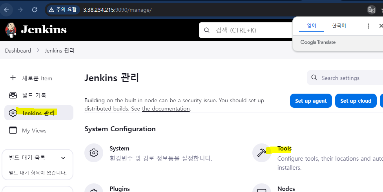Switch to the 영어 translate tab
The height and width of the screenshot is (192, 383).
pyautogui.click(x=312, y=25)
